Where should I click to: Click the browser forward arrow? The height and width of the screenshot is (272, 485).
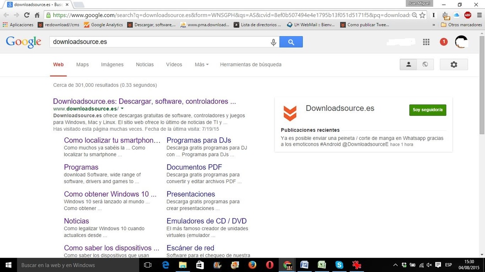tap(16, 15)
